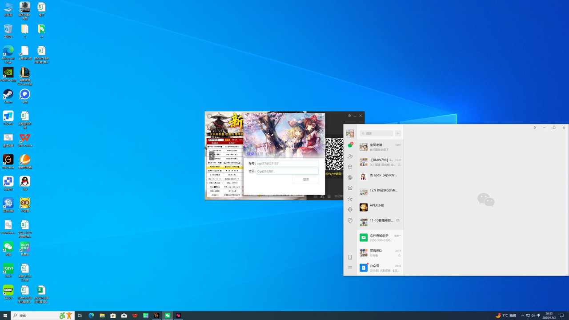Toggle the Chinese input mode indicator
Viewport: 569px width, 320px height.
[x=539, y=316]
